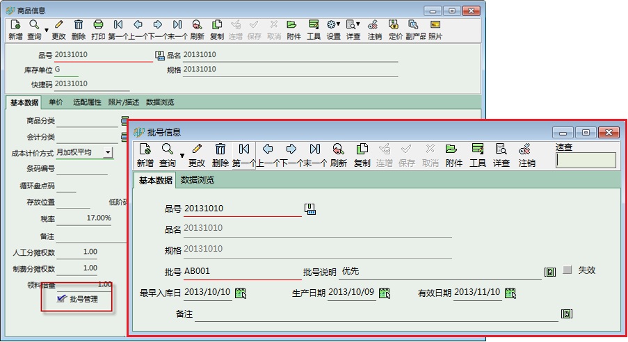Enable the 失效 checkbox
This screenshot has width=628, height=342.
tap(567, 270)
